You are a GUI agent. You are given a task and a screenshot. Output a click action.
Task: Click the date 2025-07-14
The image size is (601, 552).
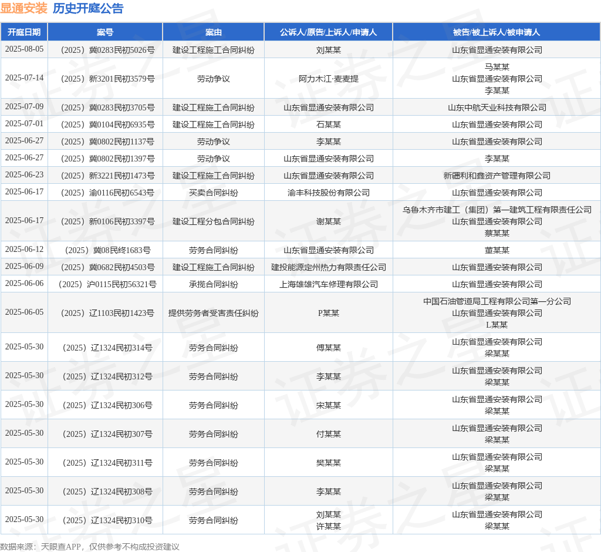(x=24, y=78)
